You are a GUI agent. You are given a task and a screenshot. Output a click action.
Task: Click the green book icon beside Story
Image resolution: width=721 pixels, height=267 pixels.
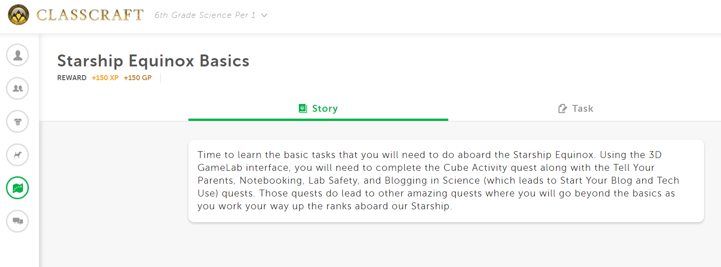[x=303, y=109]
